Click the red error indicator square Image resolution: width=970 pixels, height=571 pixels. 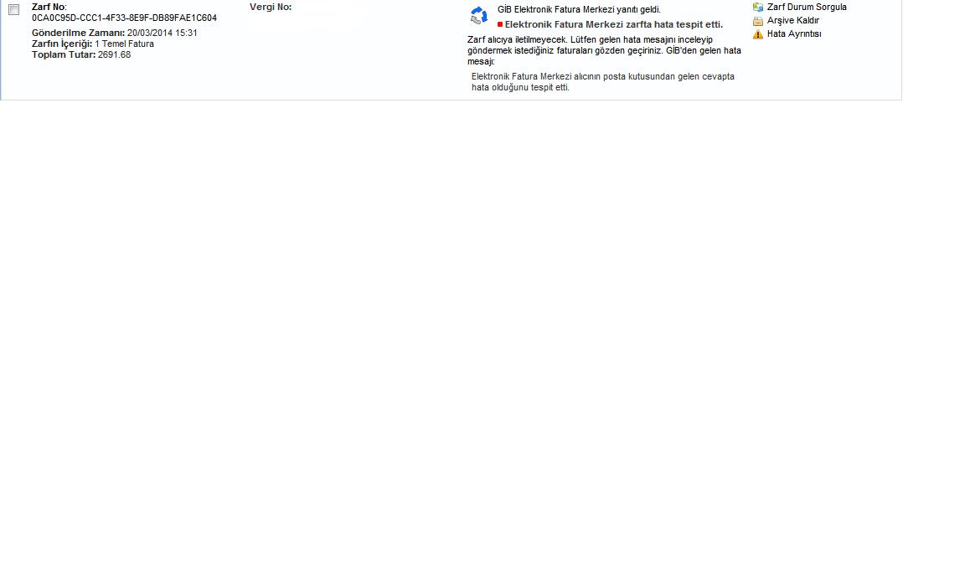point(500,25)
